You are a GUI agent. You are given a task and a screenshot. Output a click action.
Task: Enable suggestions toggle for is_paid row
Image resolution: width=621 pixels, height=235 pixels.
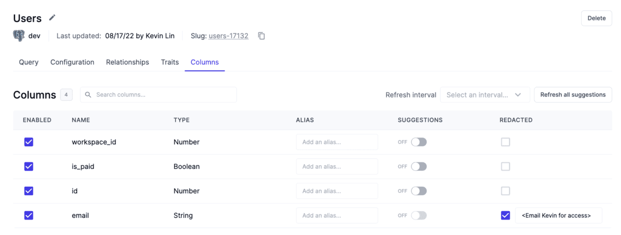[x=419, y=166]
